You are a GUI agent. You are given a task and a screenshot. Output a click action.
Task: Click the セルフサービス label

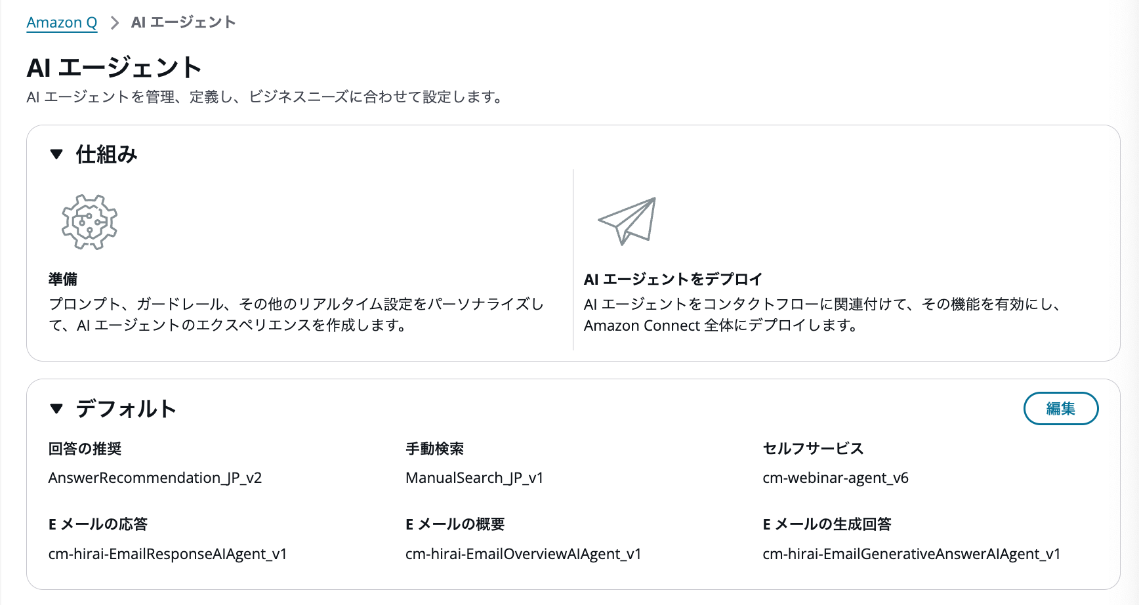(x=813, y=449)
